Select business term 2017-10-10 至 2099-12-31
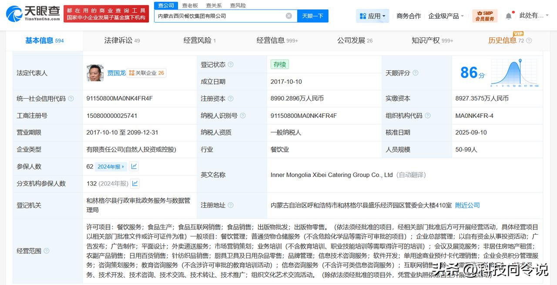Screen dimensions: 557x285 [122, 133]
